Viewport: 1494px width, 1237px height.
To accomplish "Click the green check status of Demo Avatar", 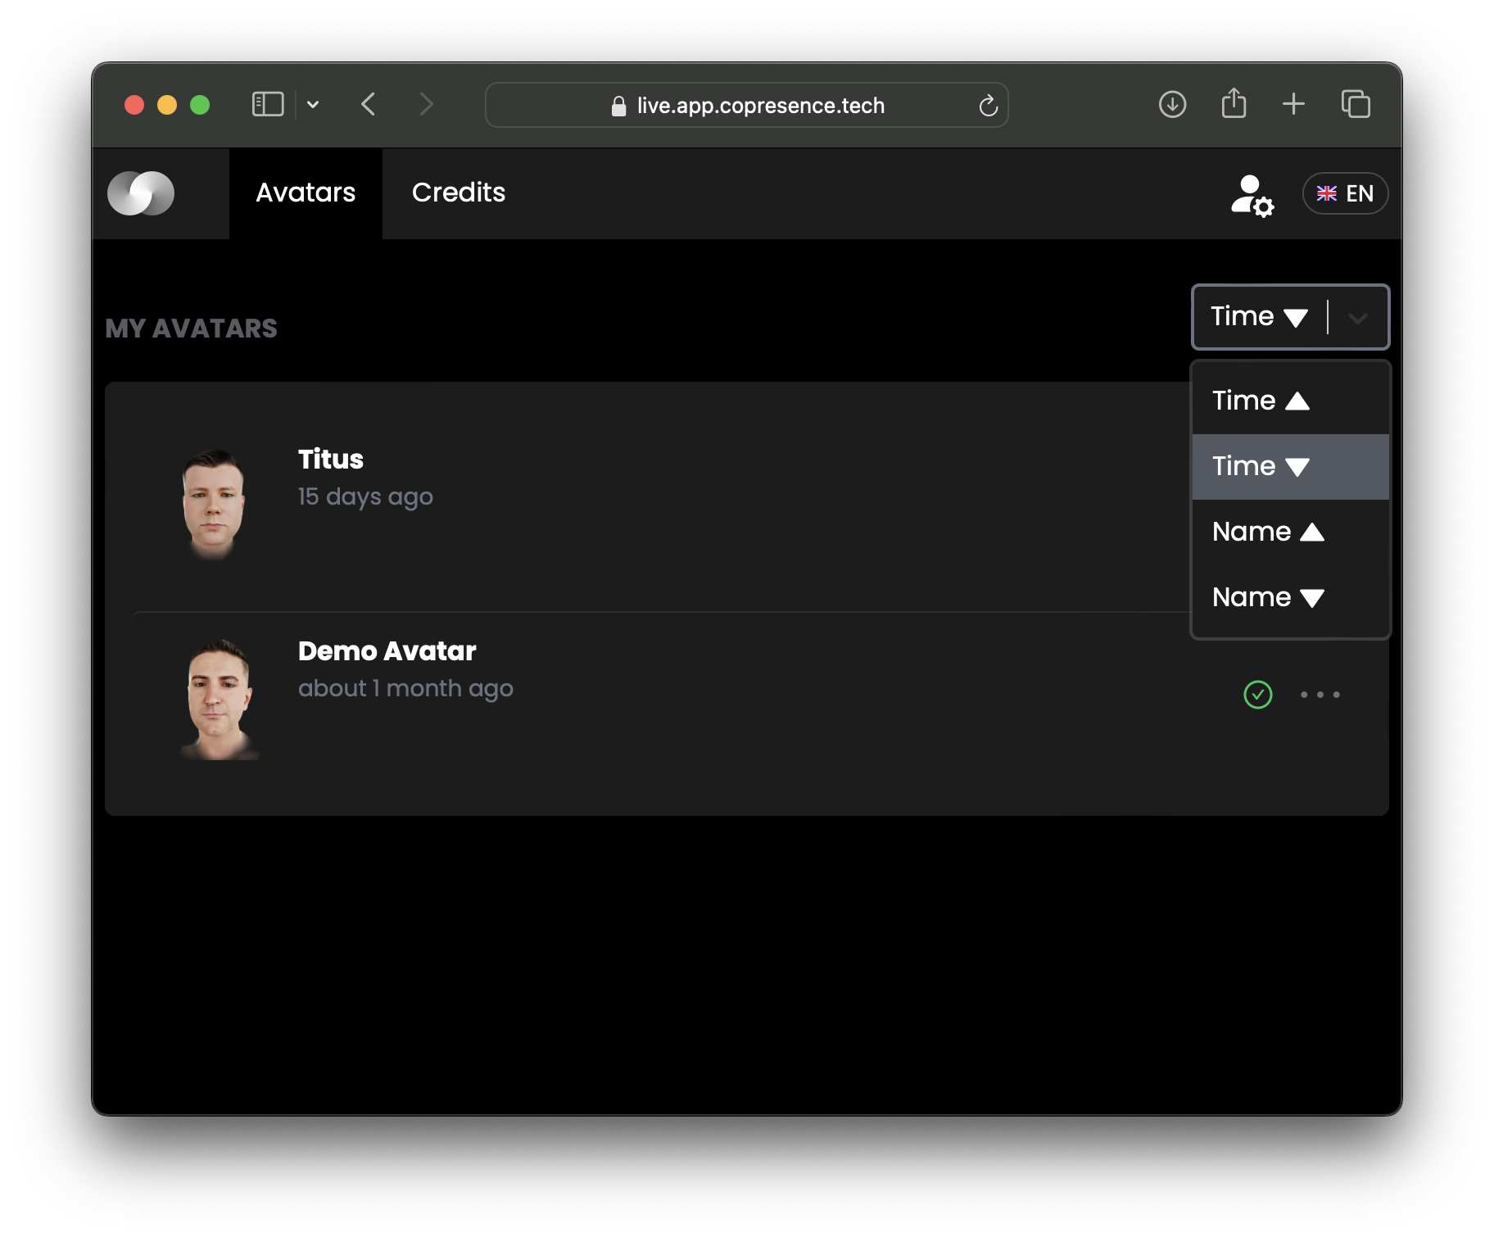I will click(x=1257, y=695).
